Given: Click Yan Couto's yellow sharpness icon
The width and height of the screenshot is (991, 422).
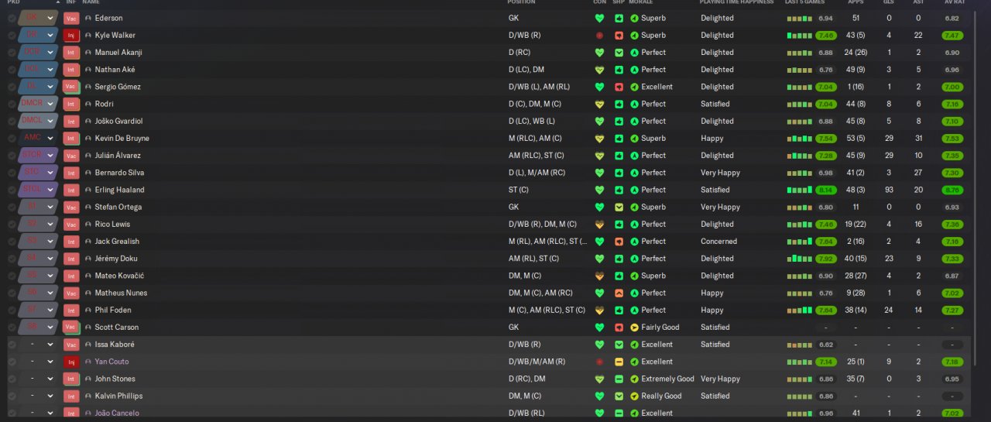Looking at the screenshot, I should 619,362.
